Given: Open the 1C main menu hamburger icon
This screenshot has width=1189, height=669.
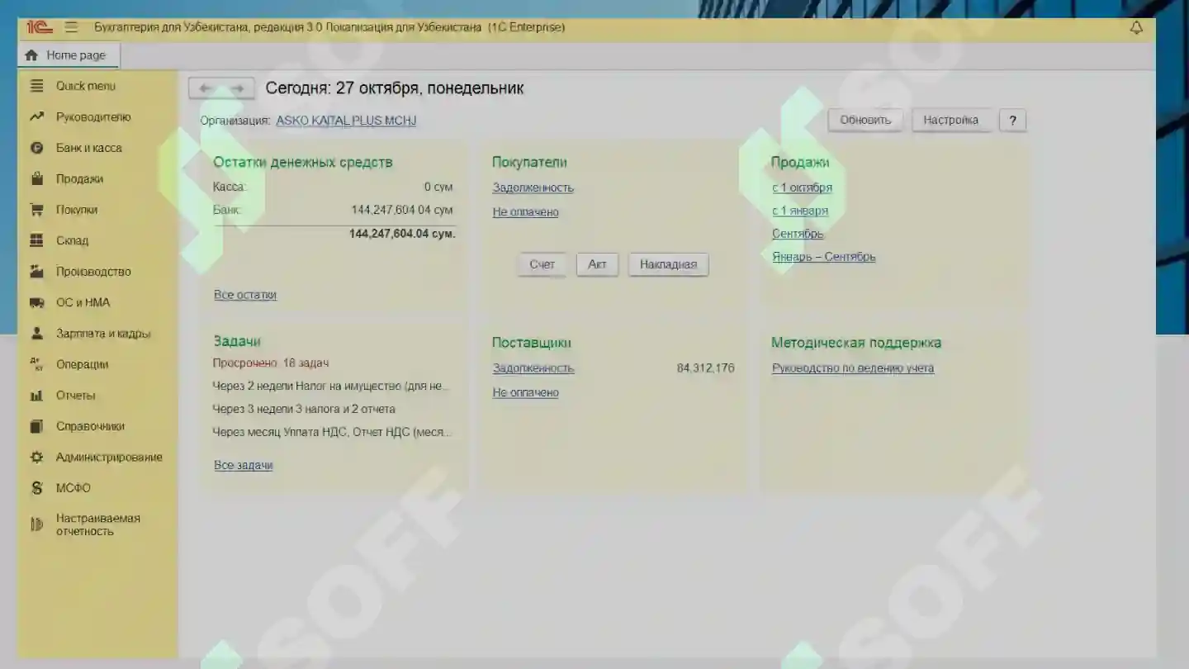Looking at the screenshot, I should click(x=72, y=27).
